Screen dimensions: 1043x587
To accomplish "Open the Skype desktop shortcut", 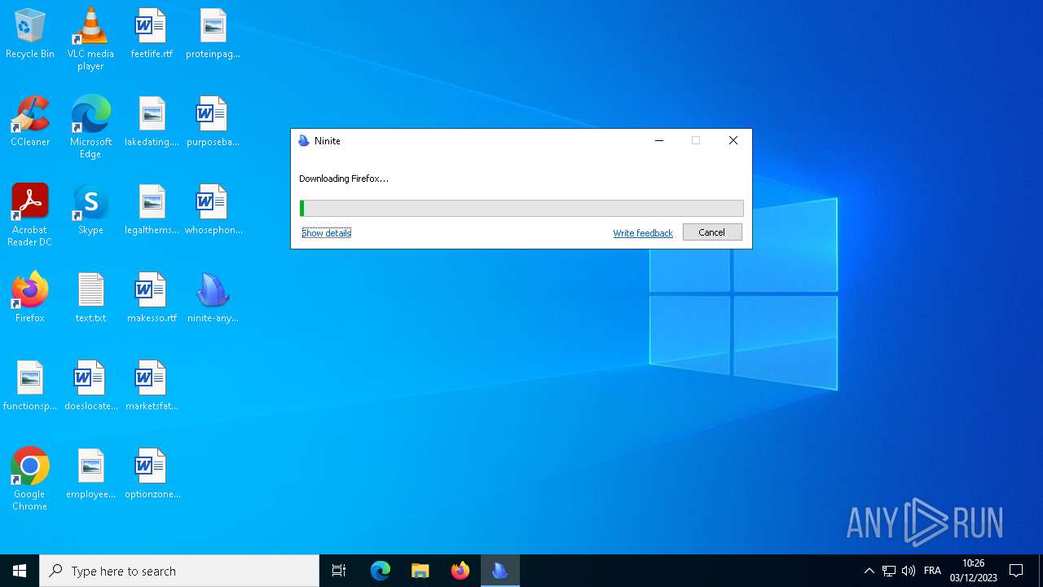I will [90, 210].
